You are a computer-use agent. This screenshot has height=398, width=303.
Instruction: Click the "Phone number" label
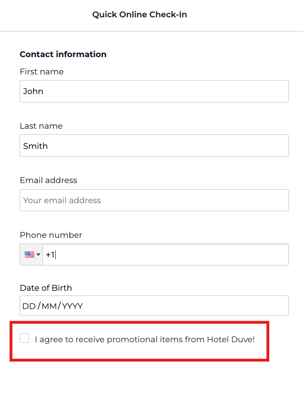[x=51, y=235]
